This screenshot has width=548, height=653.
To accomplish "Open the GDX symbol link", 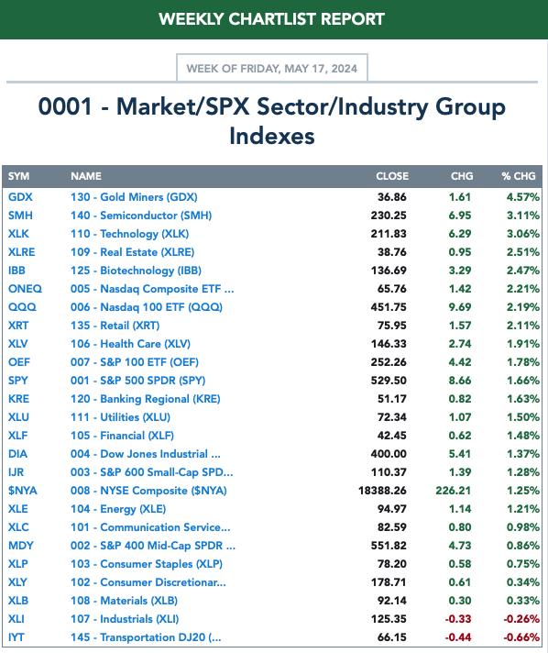I will point(20,197).
